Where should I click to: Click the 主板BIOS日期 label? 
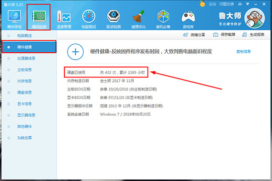79,89
